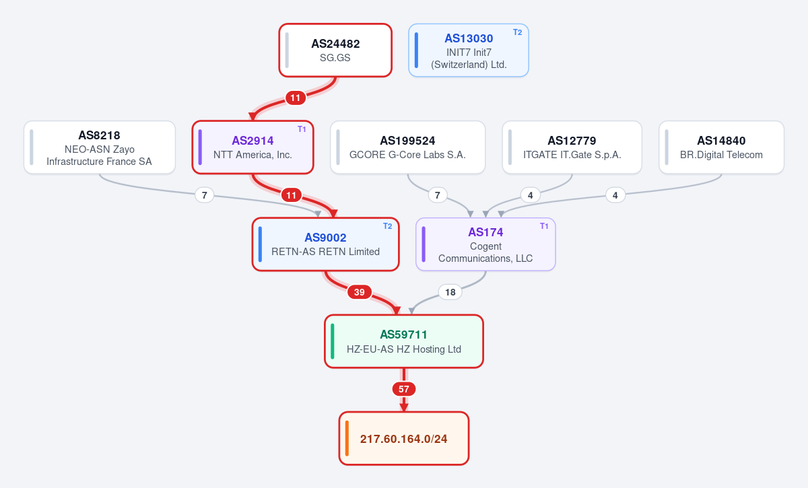The width and height of the screenshot is (808, 488).
Task: Click the AS13030 Init7 node
Action: (x=469, y=50)
